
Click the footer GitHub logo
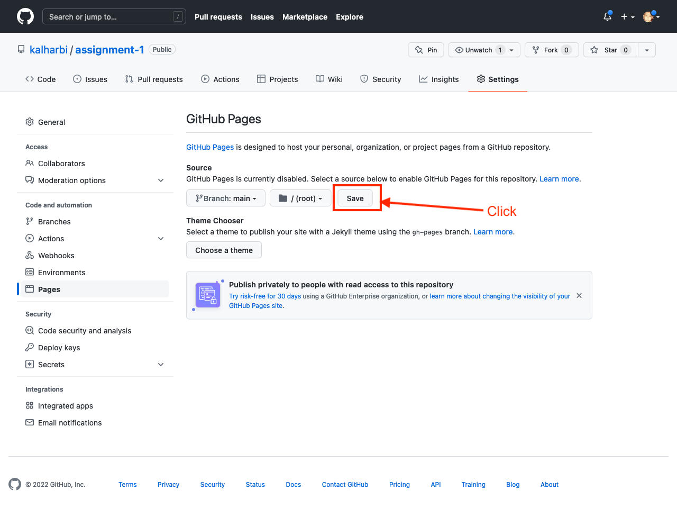click(x=15, y=484)
